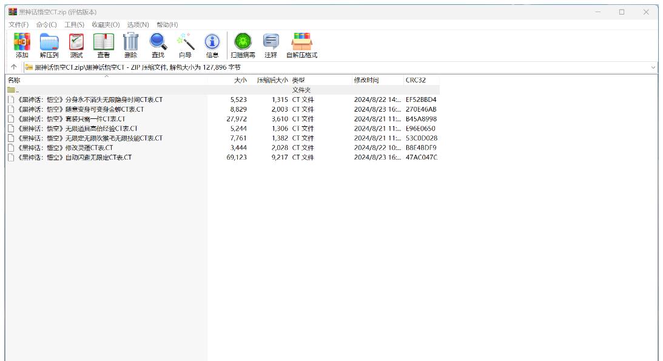Open the Tools (工具) menu
Image resolution: width=663 pixels, height=361 pixels.
pos(75,24)
